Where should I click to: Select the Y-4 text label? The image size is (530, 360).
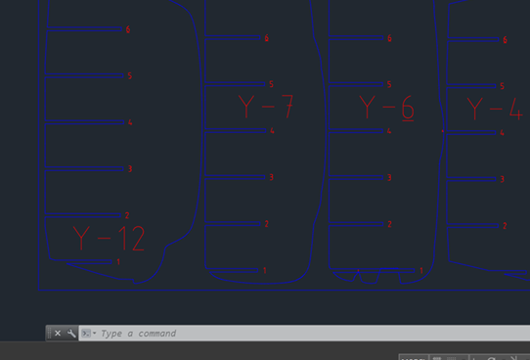495,109
